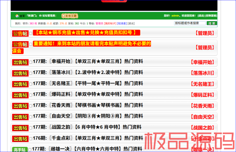
Task: Open 177期 爆码正料 单双中特 post
Action: tap(88, 94)
